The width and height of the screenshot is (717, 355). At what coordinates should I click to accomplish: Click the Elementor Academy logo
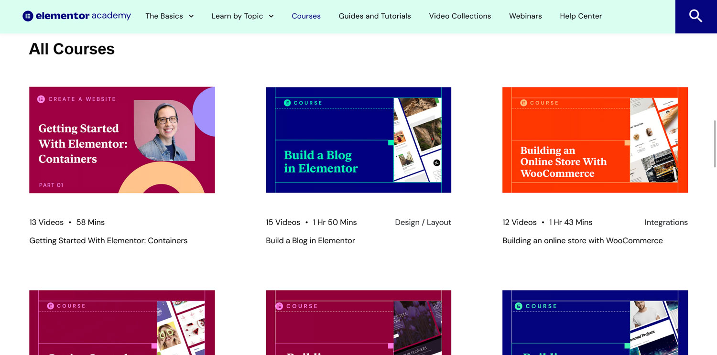[x=76, y=16]
